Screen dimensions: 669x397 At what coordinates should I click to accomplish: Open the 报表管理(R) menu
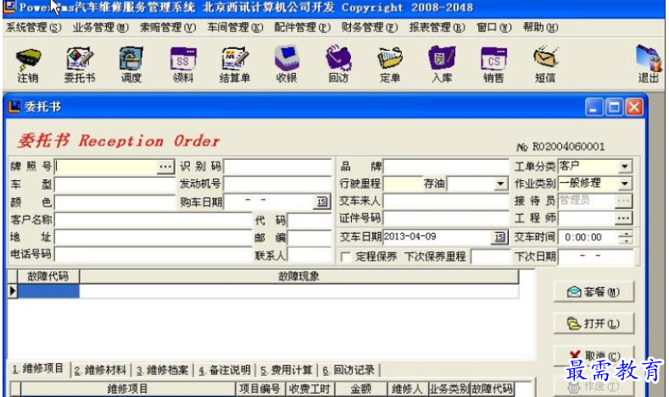pos(437,28)
